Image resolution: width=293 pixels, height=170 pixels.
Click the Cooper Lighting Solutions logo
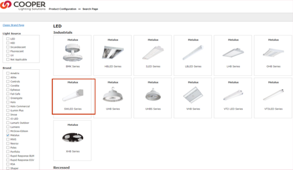pyautogui.click(x=23, y=5)
